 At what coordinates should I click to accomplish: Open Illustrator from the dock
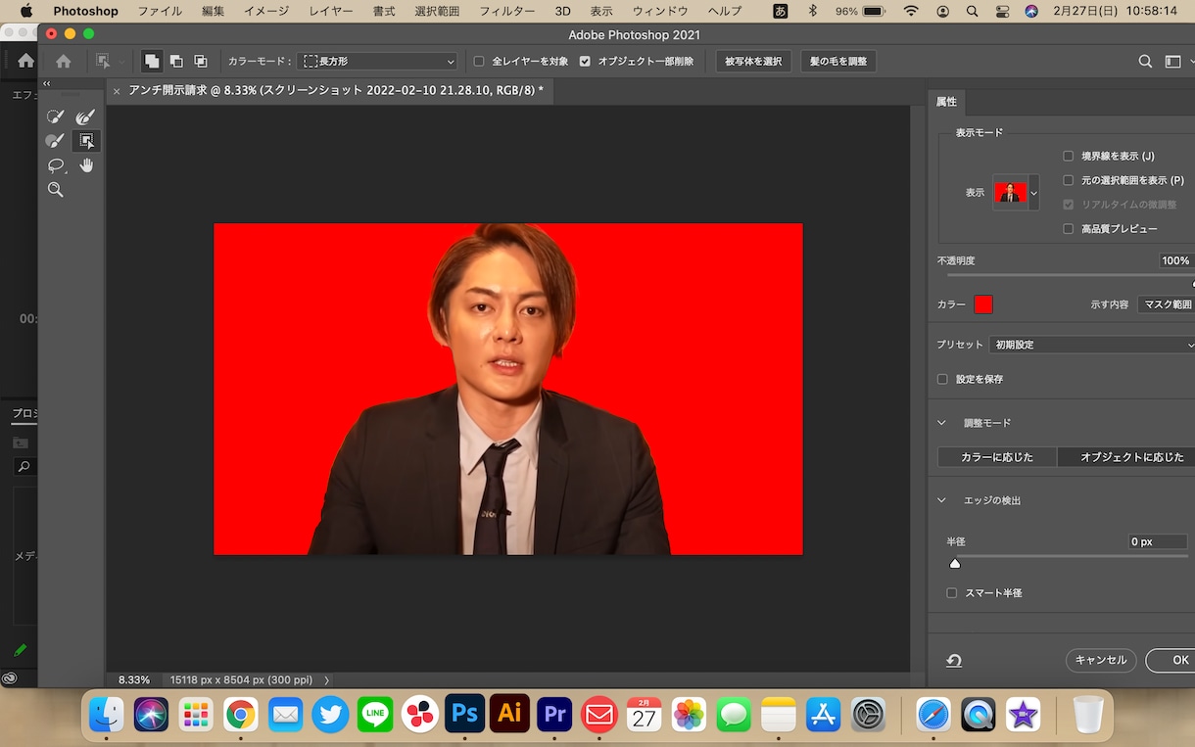pos(509,714)
